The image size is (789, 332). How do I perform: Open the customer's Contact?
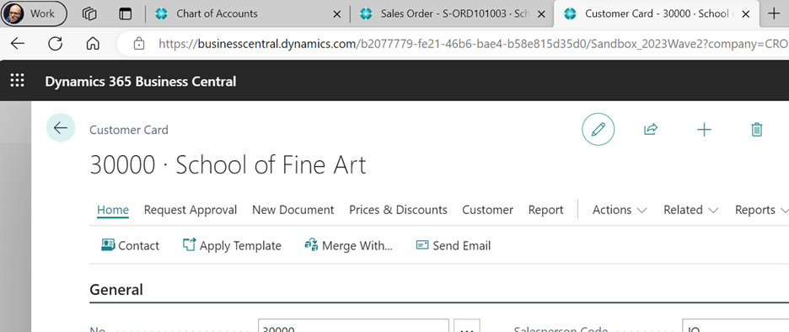[x=131, y=245]
